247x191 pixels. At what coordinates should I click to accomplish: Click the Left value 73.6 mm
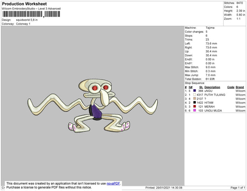211,44
